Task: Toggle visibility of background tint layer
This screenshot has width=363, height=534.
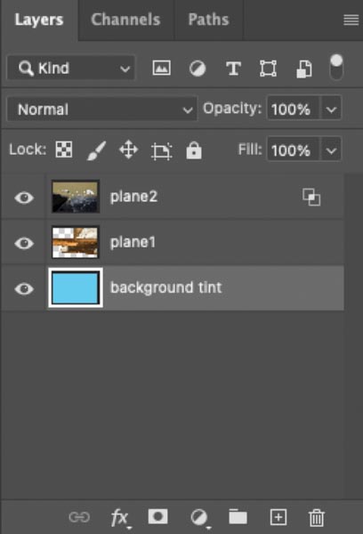Action: point(24,288)
